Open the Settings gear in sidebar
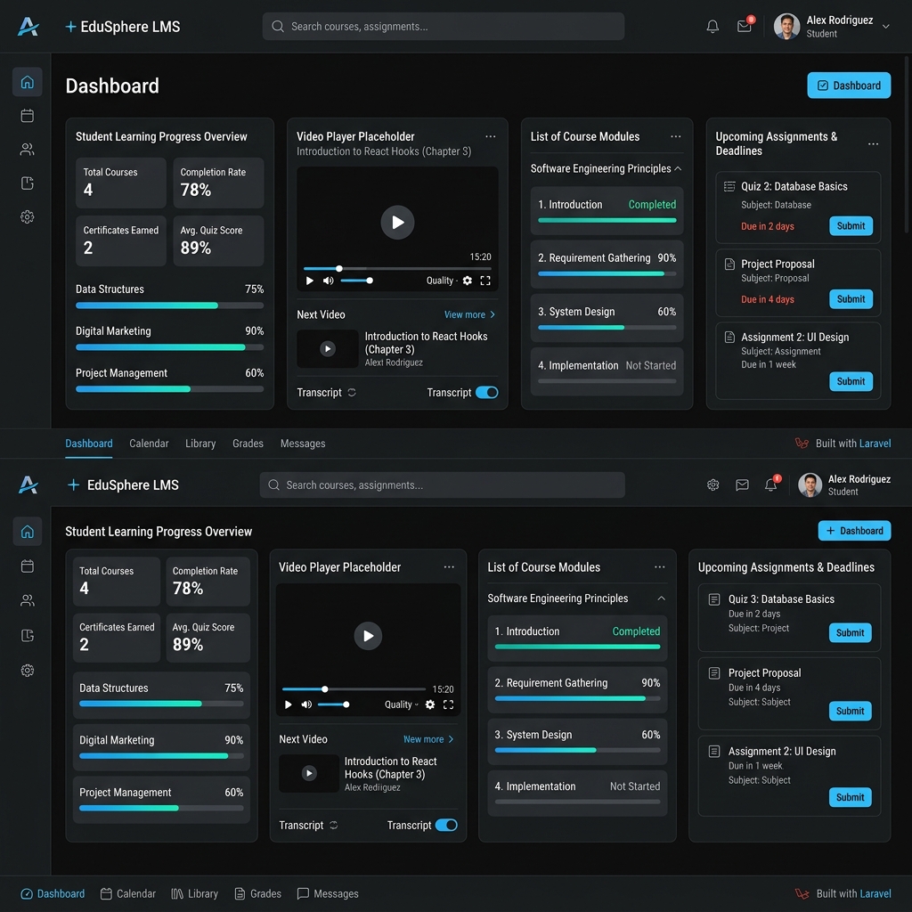Screen dimensions: 912x912 (x=27, y=216)
